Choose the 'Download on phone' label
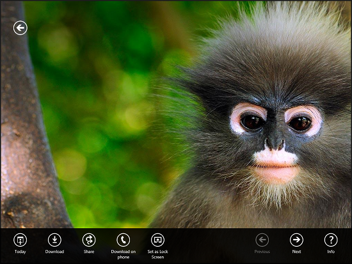The image size is (352, 264). coord(124,254)
